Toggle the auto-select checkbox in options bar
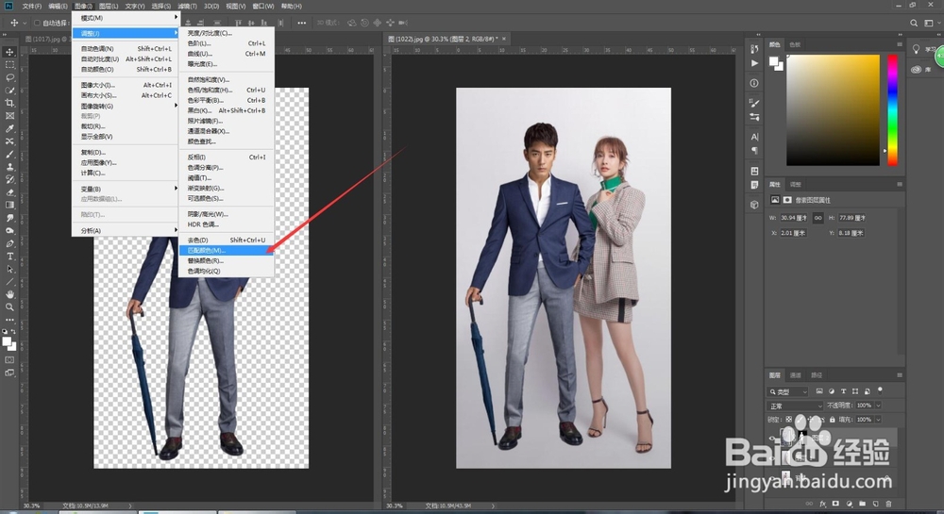This screenshot has width=944, height=514. [x=37, y=23]
